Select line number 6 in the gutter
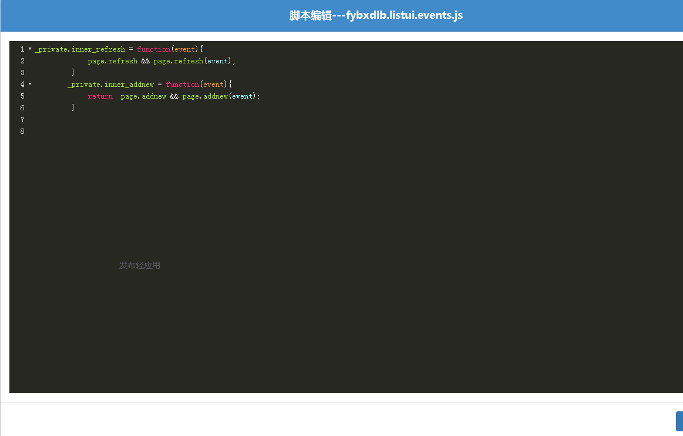This screenshot has height=436, width=683. coord(22,108)
